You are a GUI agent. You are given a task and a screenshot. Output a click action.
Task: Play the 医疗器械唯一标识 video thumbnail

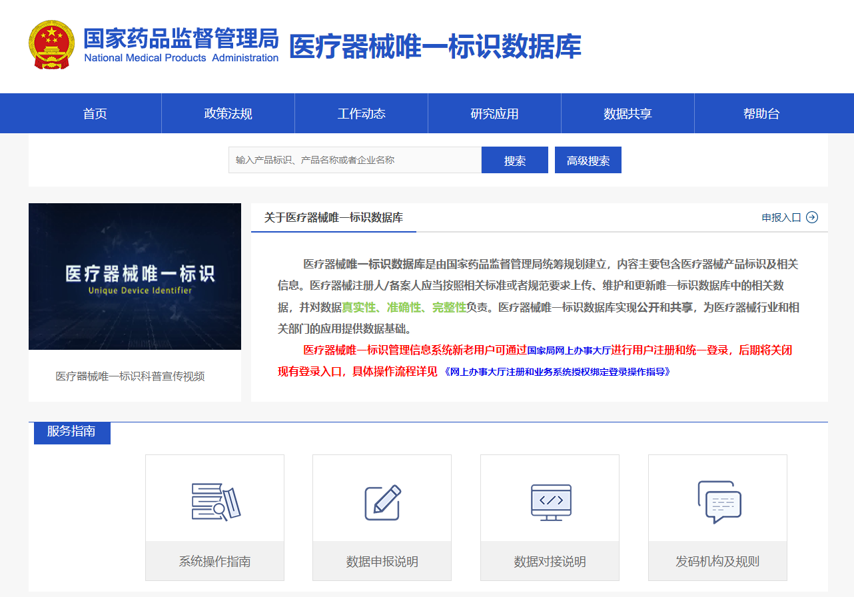(135, 277)
